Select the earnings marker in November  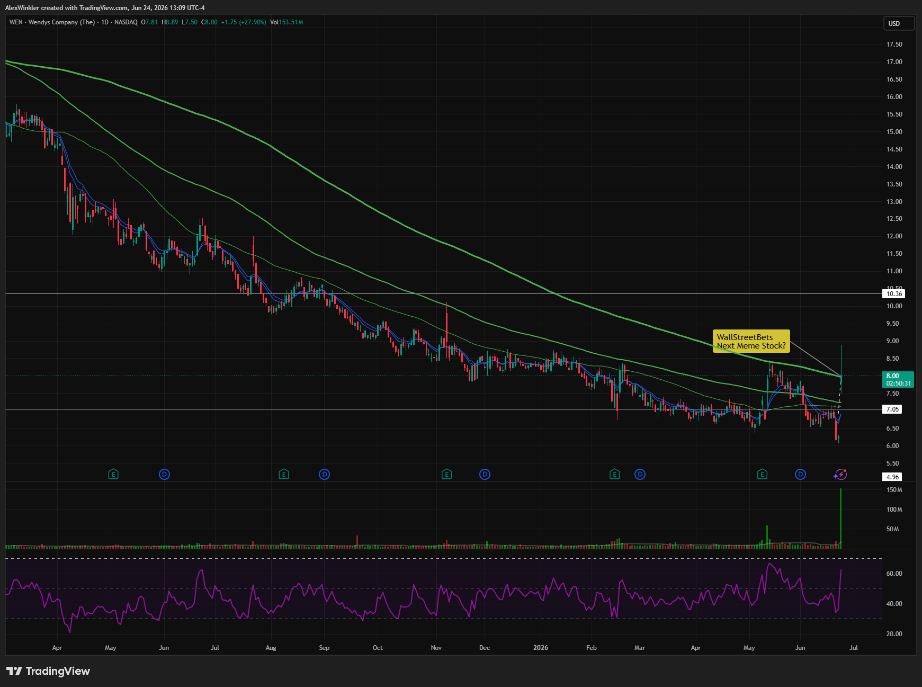click(x=446, y=474)
